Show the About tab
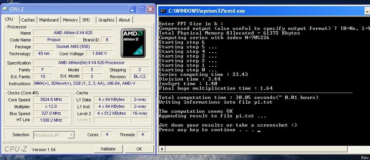370x160 pixels. pos(124,20)
